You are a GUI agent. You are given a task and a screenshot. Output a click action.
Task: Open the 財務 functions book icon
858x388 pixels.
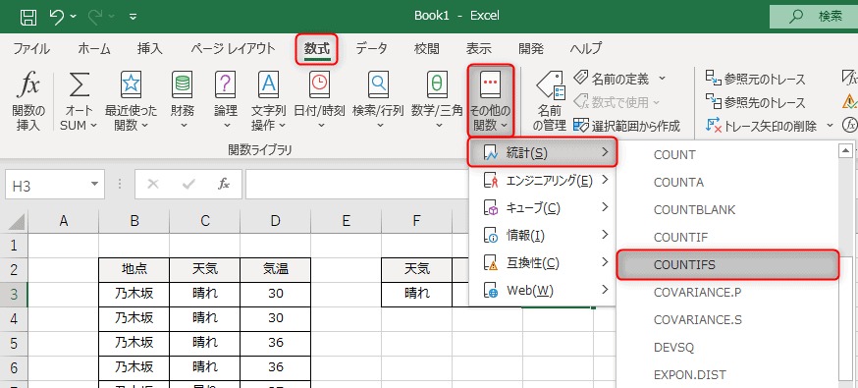click(183, 84)
